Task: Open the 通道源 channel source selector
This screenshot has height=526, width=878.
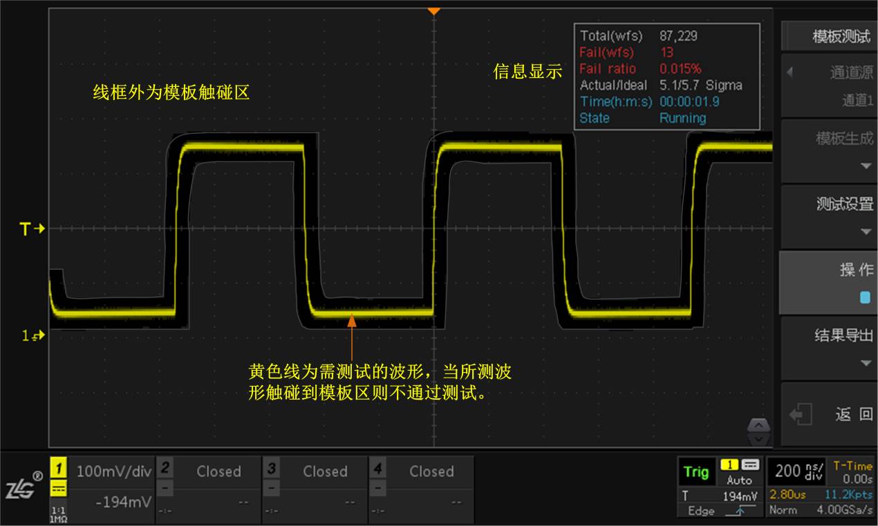Action: [828, 86]
